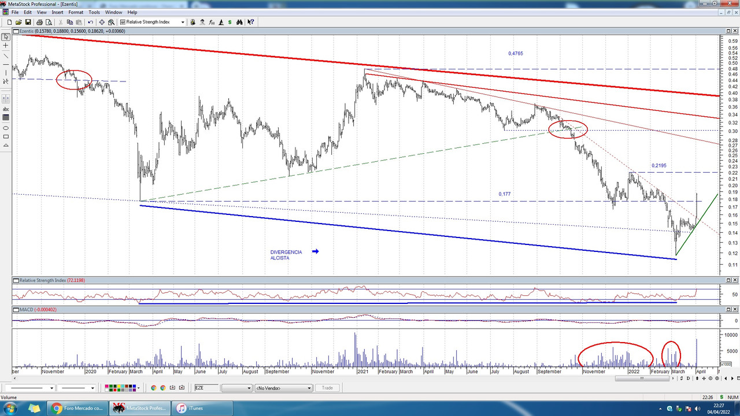Open the Expert Advisor icon
This screenshot has width=740, height=416.
point(202,22)
